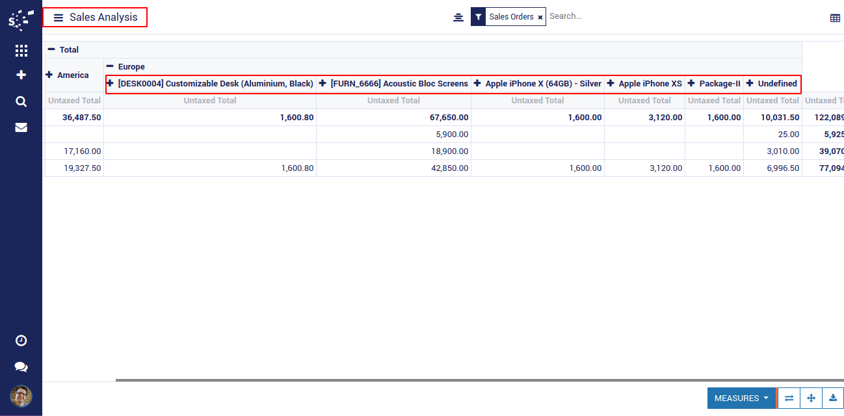This screenshot has width=844, height=416.
Task: Click the flip axis arrows button
Action: tap(789, 398)
